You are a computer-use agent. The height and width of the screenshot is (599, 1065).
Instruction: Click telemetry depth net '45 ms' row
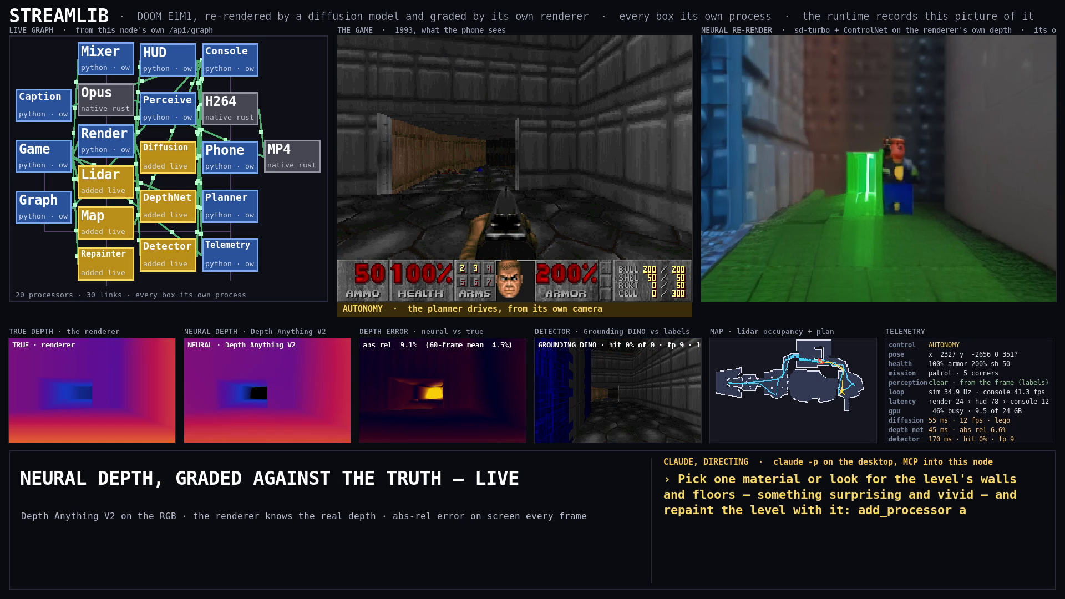[968, 430]
